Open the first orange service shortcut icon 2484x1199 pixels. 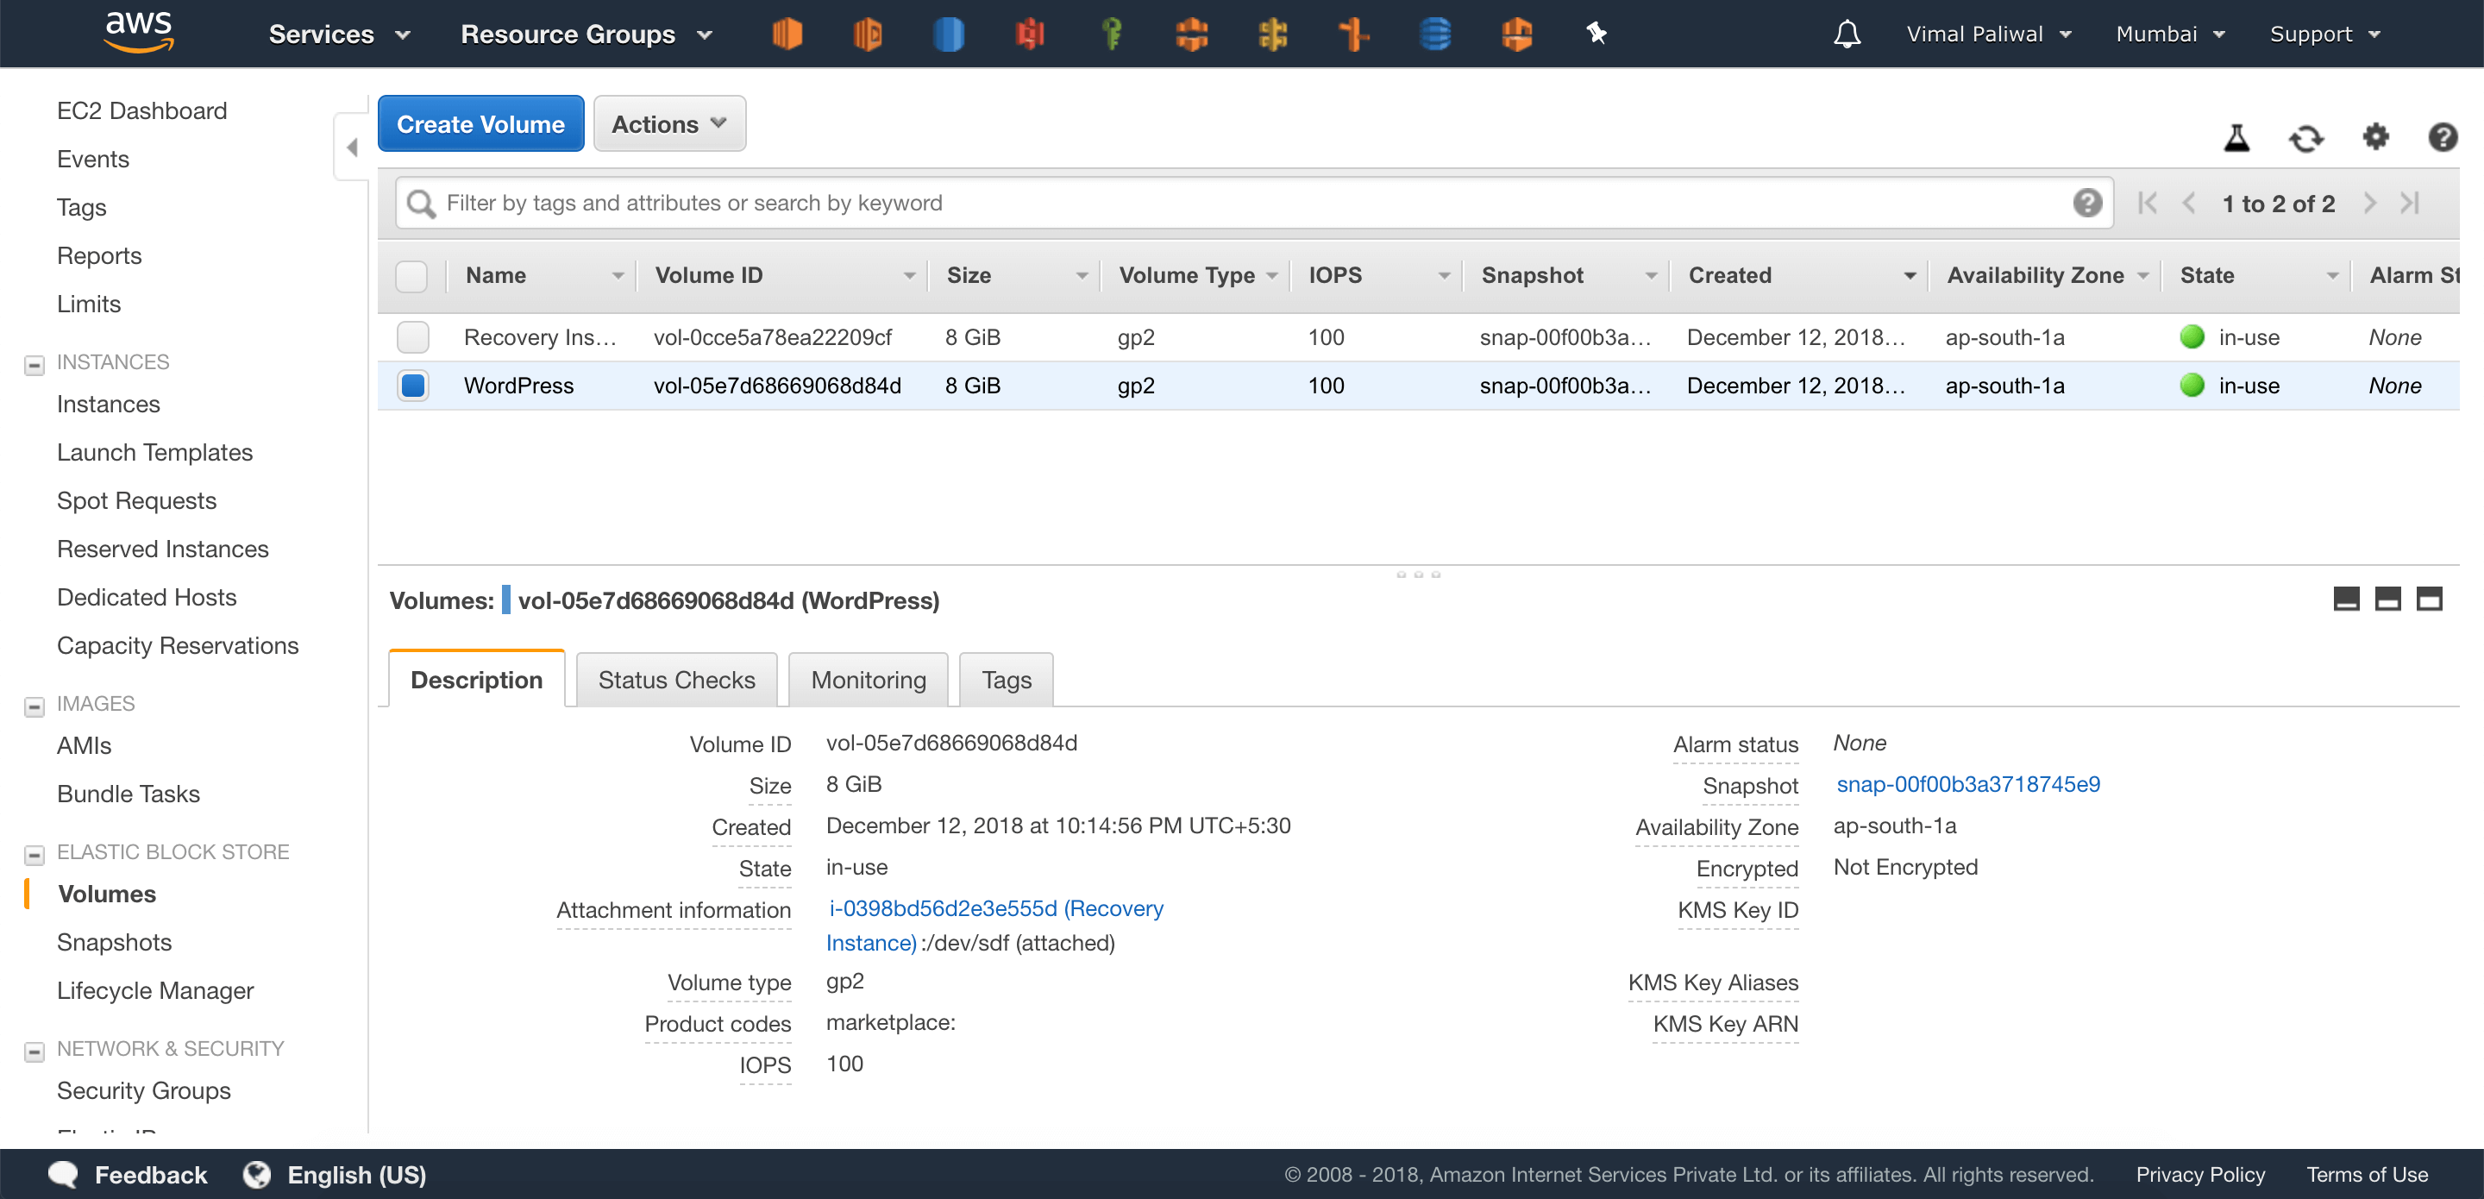pos(787,34)
